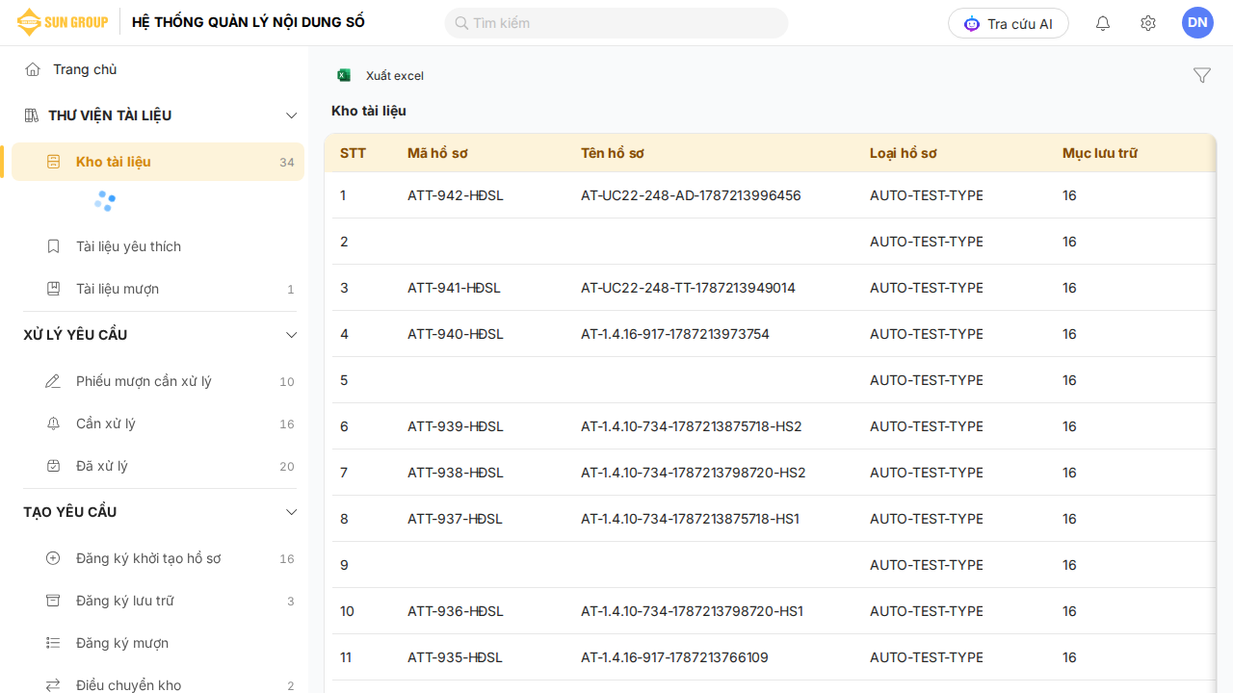Open the DN user avatar menu

click(1197, 22)
